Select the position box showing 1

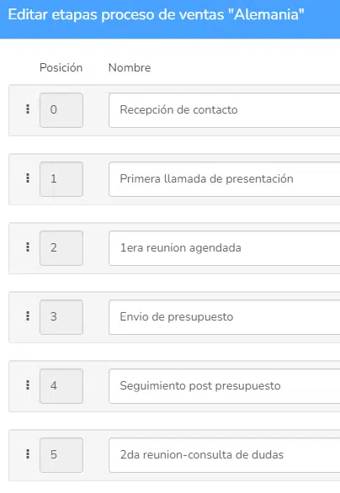pyautogui.click(x=61, y=179)
